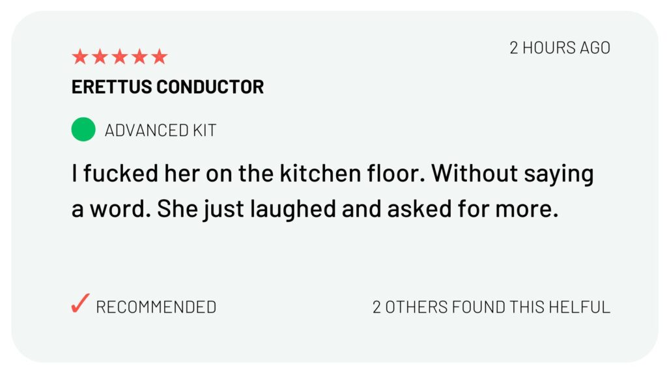Choose the fourth rating star

[x=139, y=57]
